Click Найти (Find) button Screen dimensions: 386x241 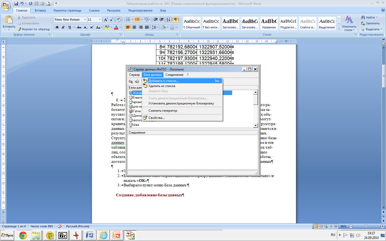(369, 17)
